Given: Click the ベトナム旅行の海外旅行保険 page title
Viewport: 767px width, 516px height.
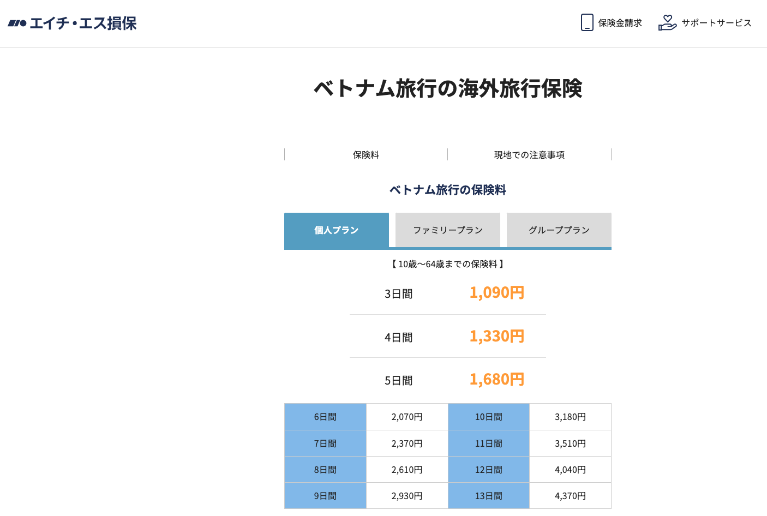Looking at the screenshot, I should [448, 88].
